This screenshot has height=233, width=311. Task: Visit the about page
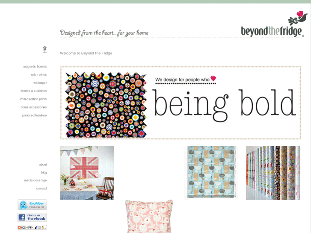[43, 165]
